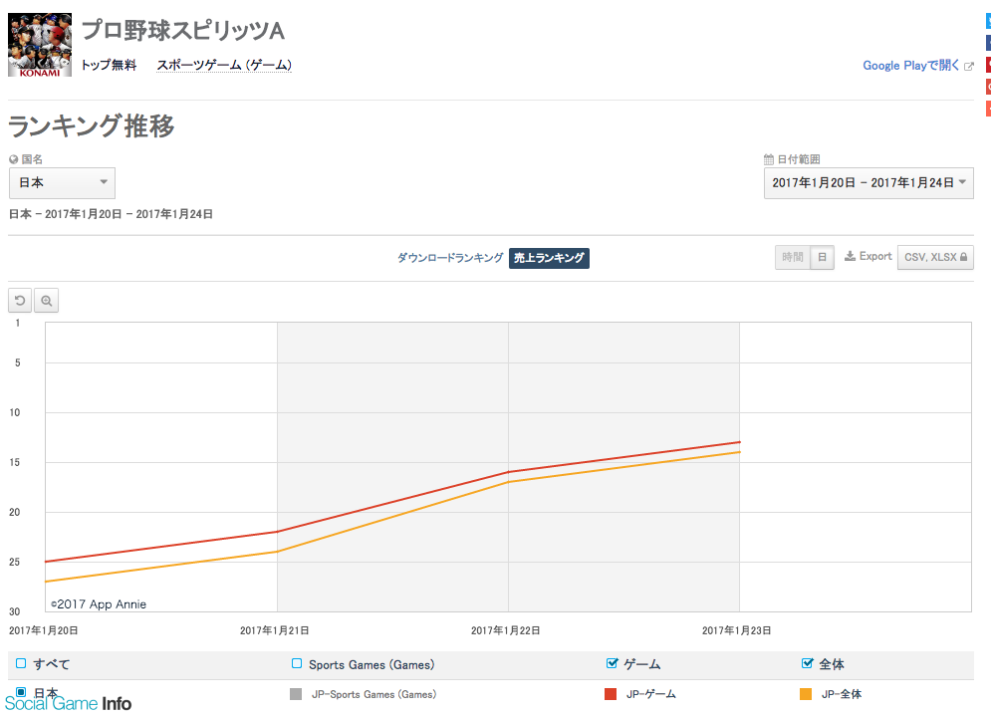Switch to the ダウンロードランキング tab
The image size is (991, 716).
[x=450, y=257]
